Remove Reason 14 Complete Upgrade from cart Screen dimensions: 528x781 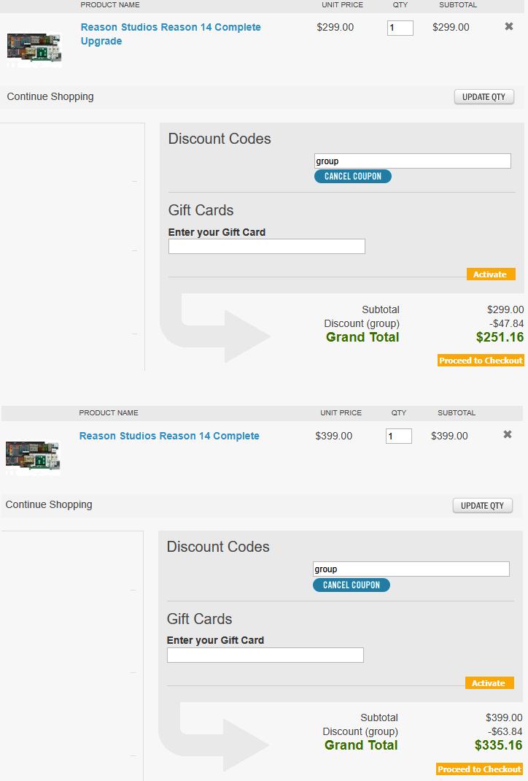pos(508,26)
